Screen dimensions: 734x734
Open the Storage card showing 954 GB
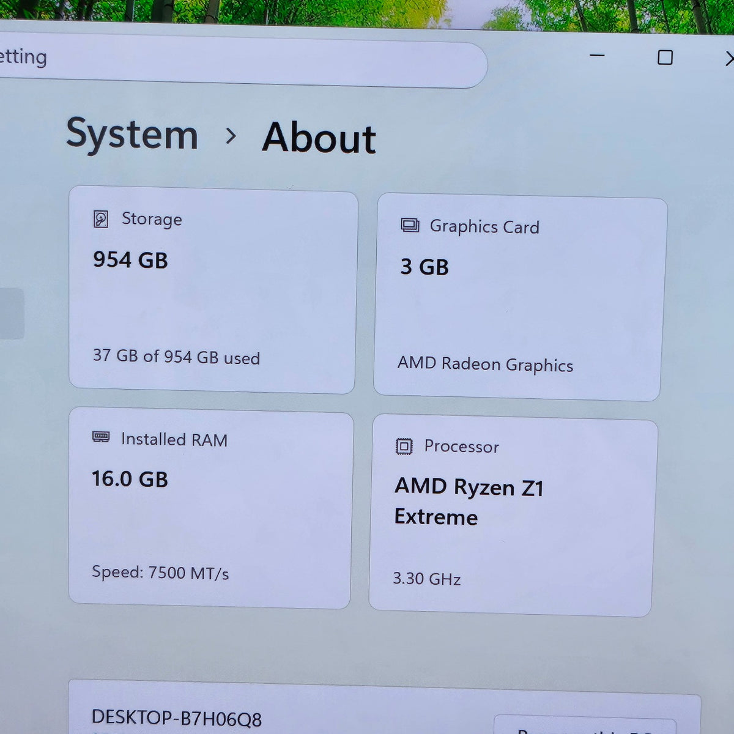tap(212, 291)
